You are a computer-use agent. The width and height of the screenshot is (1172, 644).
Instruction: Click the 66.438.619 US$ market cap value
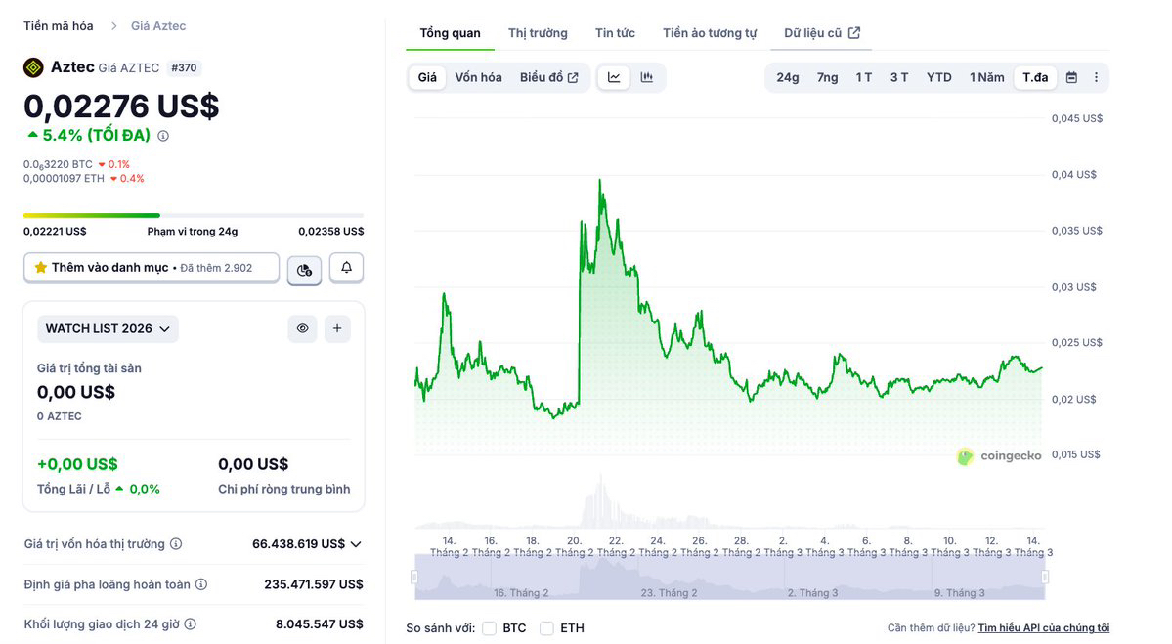tap(298, 544)
